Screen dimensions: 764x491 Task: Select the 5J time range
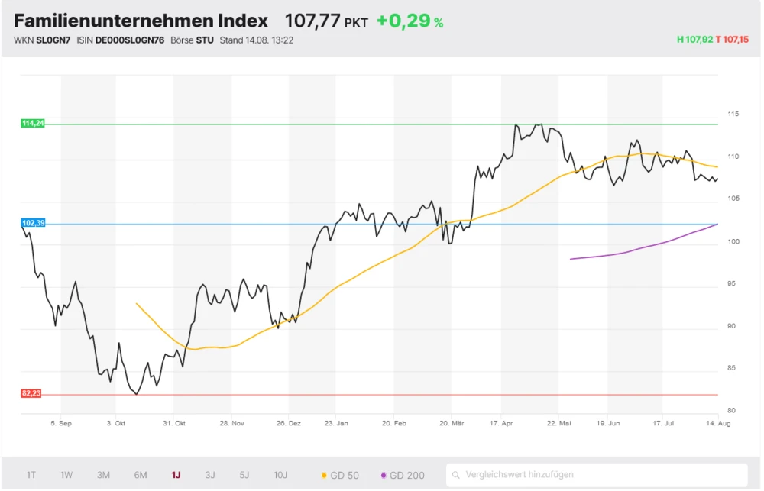pyautogui.click(x=244, y=475)
